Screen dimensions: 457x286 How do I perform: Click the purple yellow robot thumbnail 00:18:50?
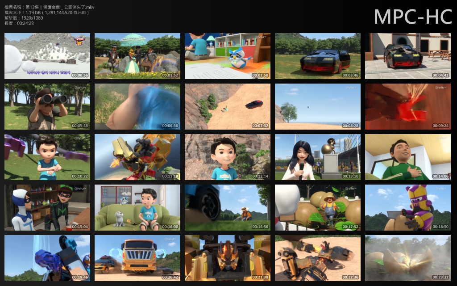pos(408,207)
